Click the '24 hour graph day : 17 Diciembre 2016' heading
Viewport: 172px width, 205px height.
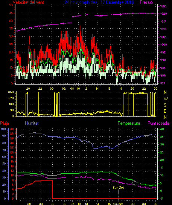99,2
